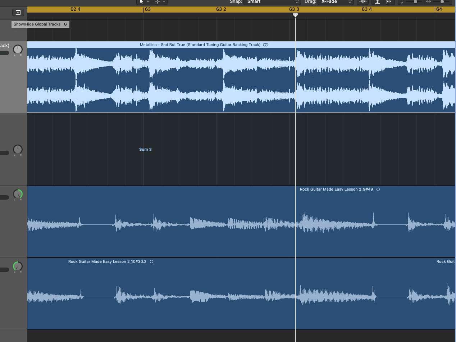
Task: Click the green pan knob of the third track
Action: pyautogui.click(x=18, y=194)
